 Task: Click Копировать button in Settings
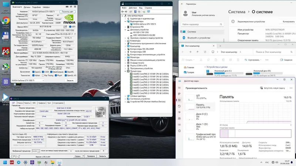289,22
